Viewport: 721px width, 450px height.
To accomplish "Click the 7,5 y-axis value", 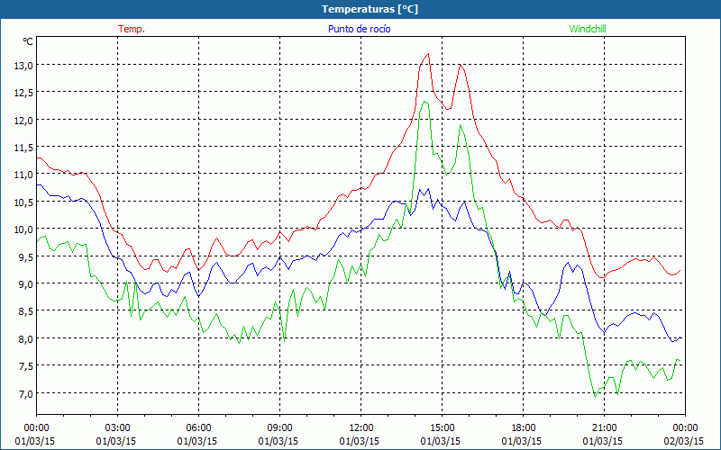I will [26, 366].
